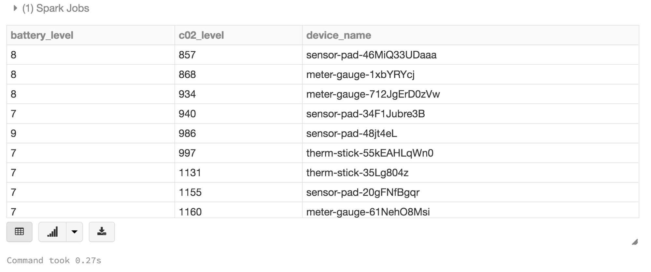The image size is (651, 272).
Task: Click the meter-gauge-61NehO8Msi cell
Action: 368,212
